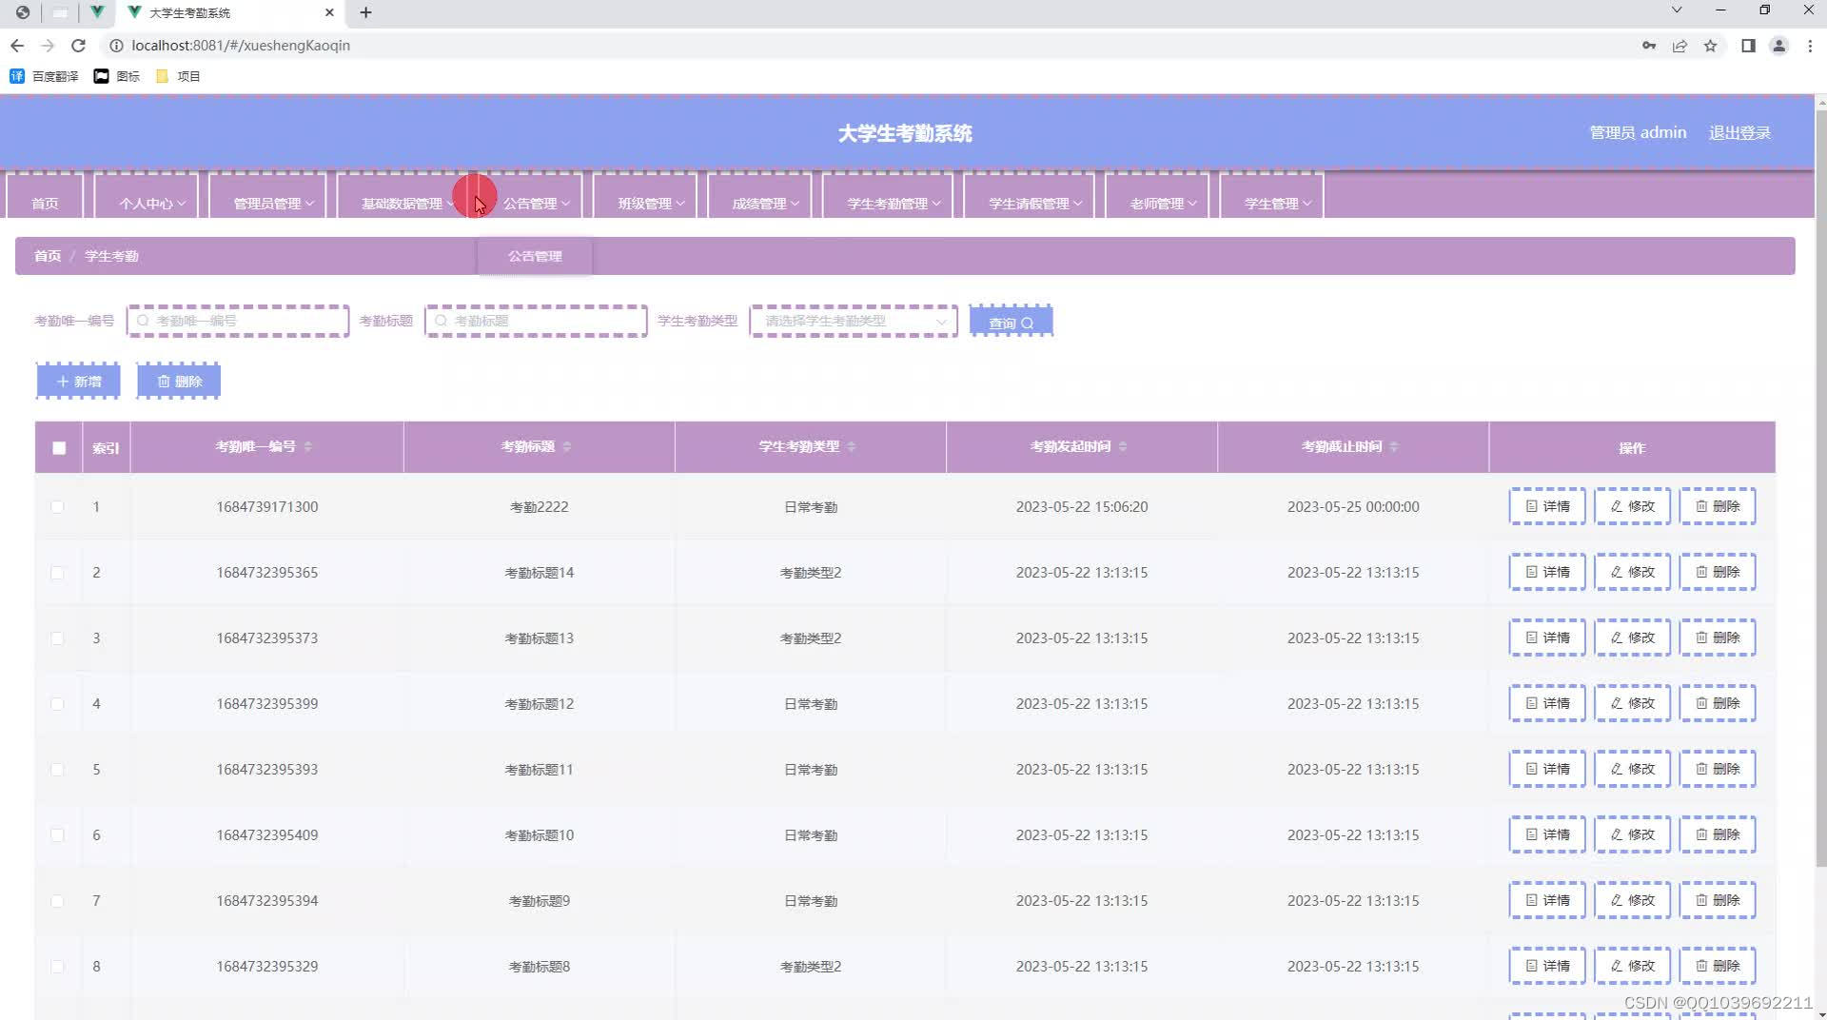
Task: Check the row 3 checkbox
Action: (x=57, y=638)
